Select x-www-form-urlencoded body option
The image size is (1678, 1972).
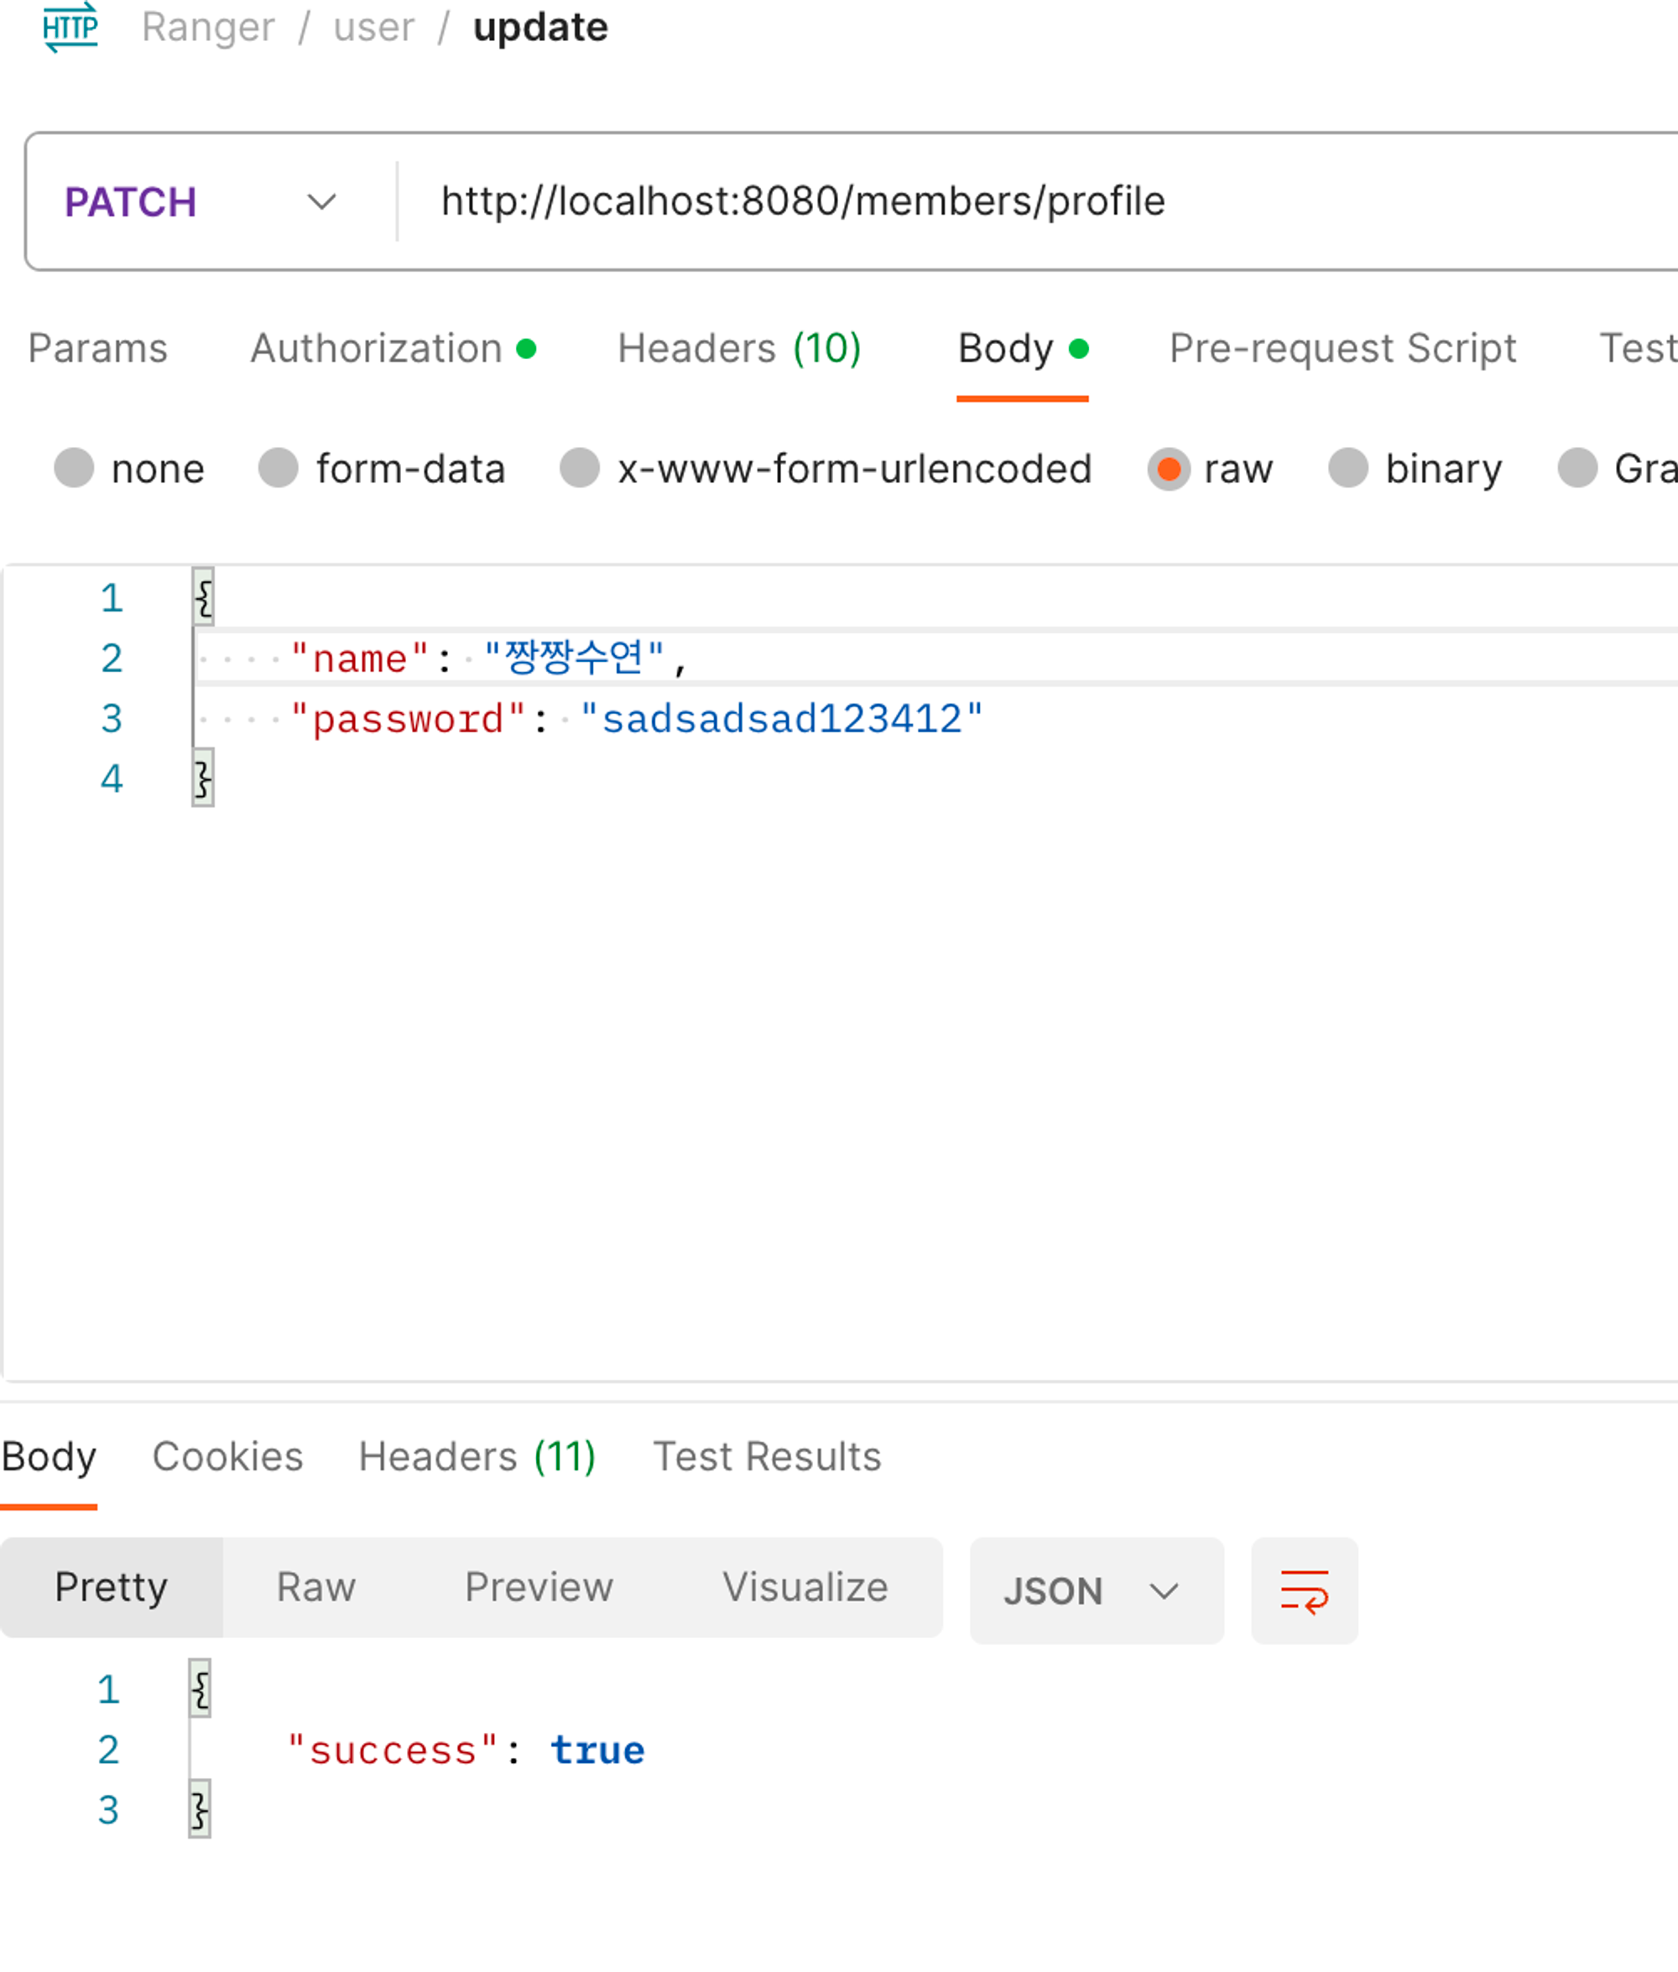(579, 469)
